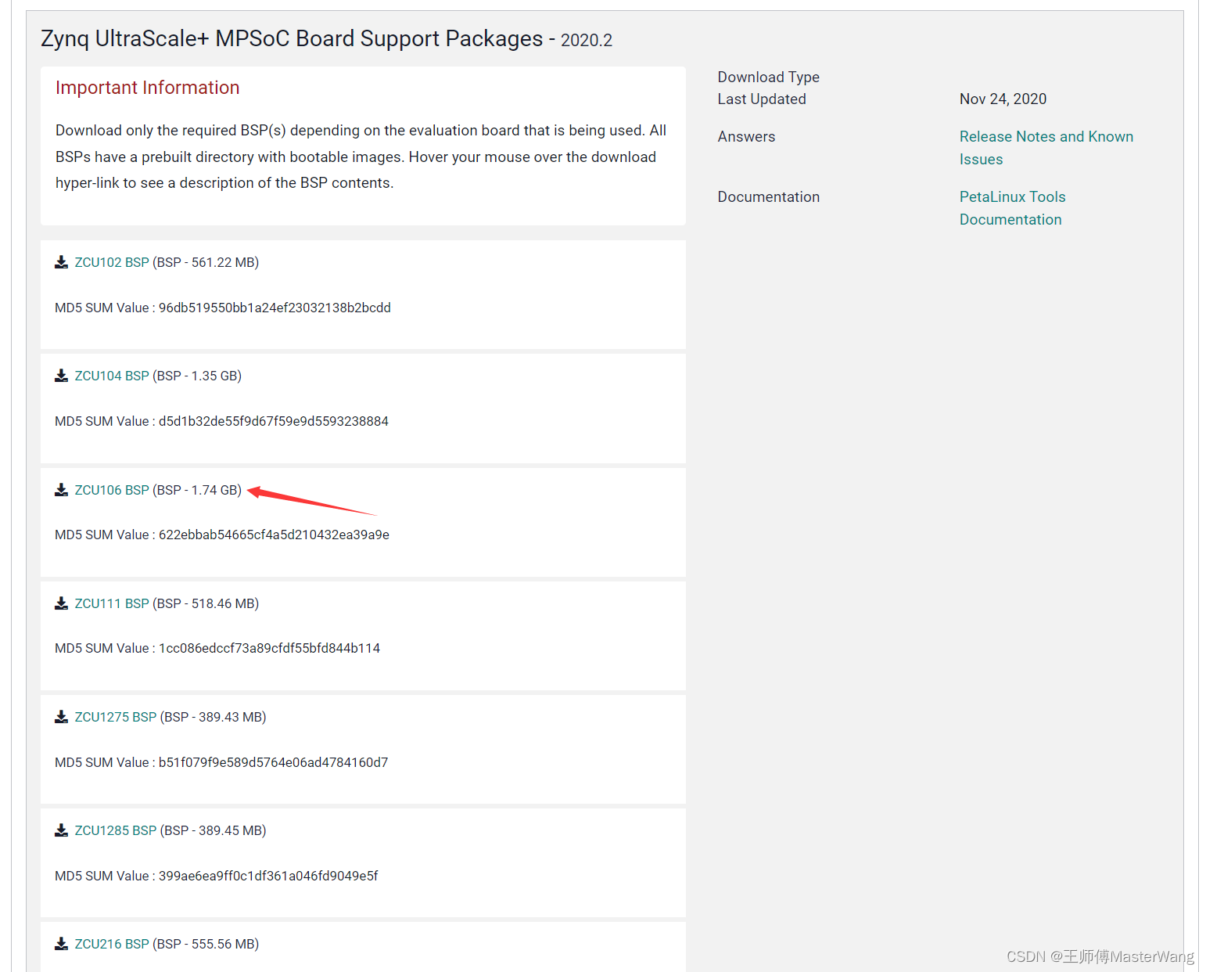
Task: Open the ZCU106 BSP download link
Action: [112, 490]
